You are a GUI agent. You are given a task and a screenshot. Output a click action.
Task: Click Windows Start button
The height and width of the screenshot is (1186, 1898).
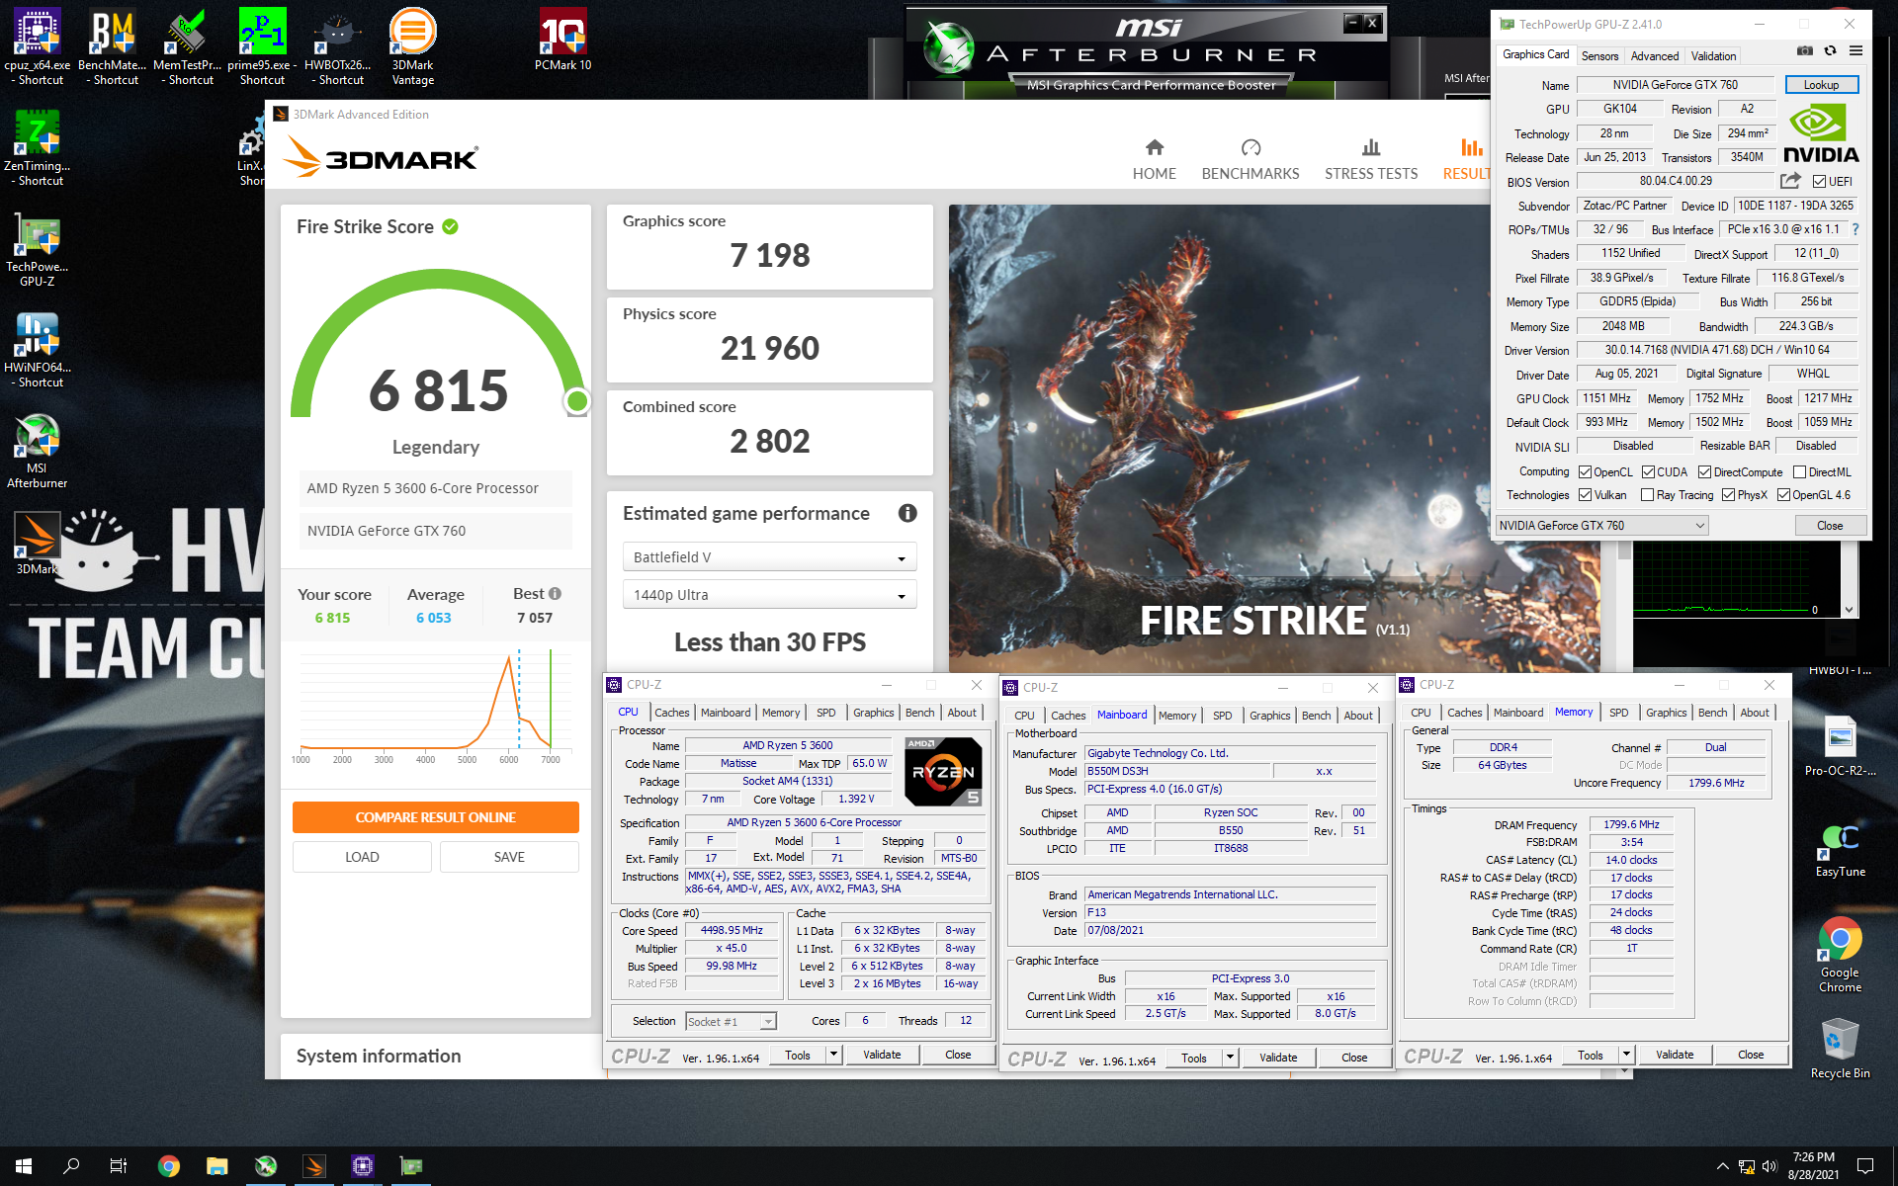24,1166
